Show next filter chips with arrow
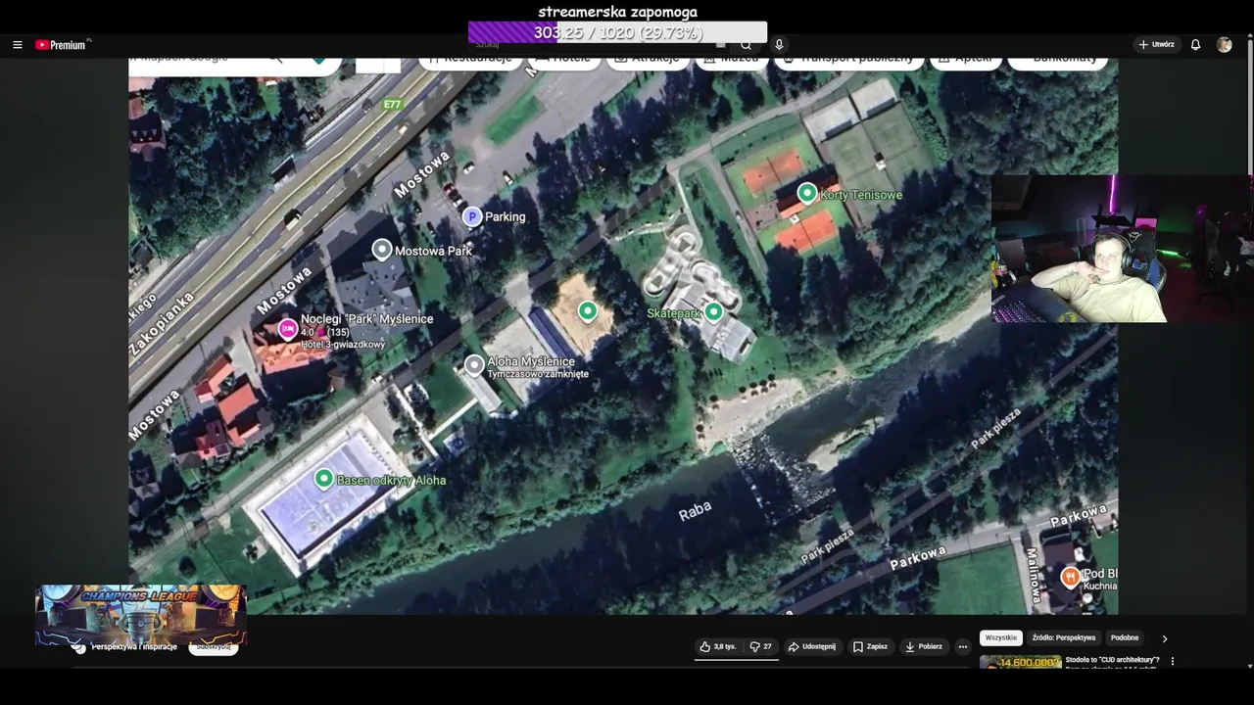Image resolution: width=1254 pixels, height=705 pixels. tap(1165, 638)
